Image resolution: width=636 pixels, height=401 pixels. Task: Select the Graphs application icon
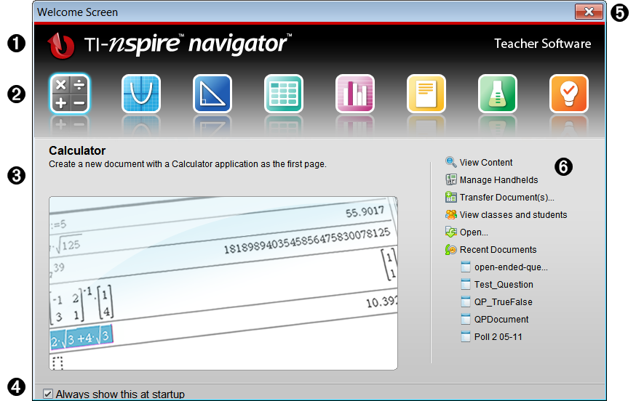point(141,94)
